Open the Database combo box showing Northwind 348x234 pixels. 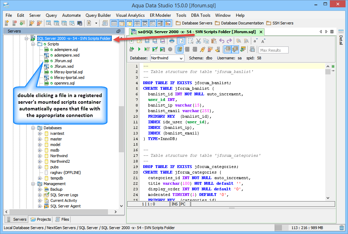tap(167, 58)
